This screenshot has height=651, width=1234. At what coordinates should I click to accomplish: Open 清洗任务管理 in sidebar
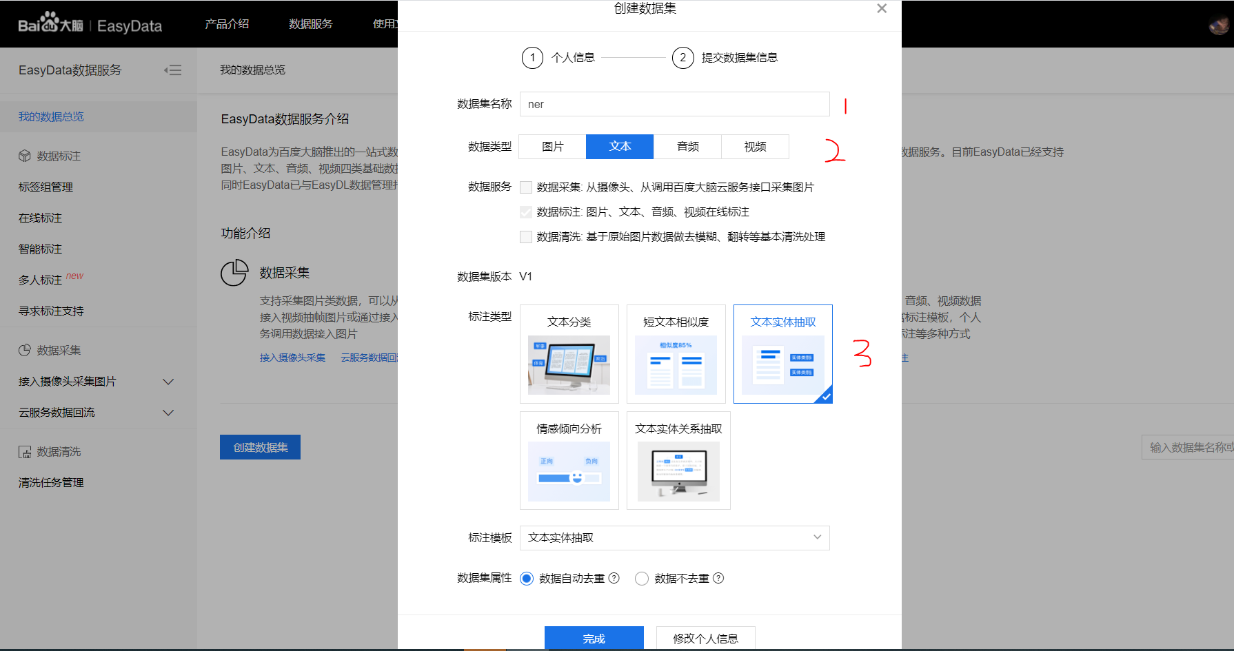point(51,483)
